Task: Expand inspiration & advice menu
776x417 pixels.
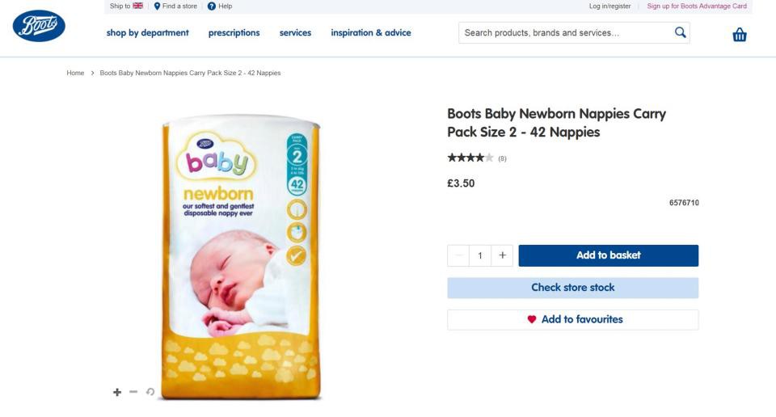Action: [370, 33]
